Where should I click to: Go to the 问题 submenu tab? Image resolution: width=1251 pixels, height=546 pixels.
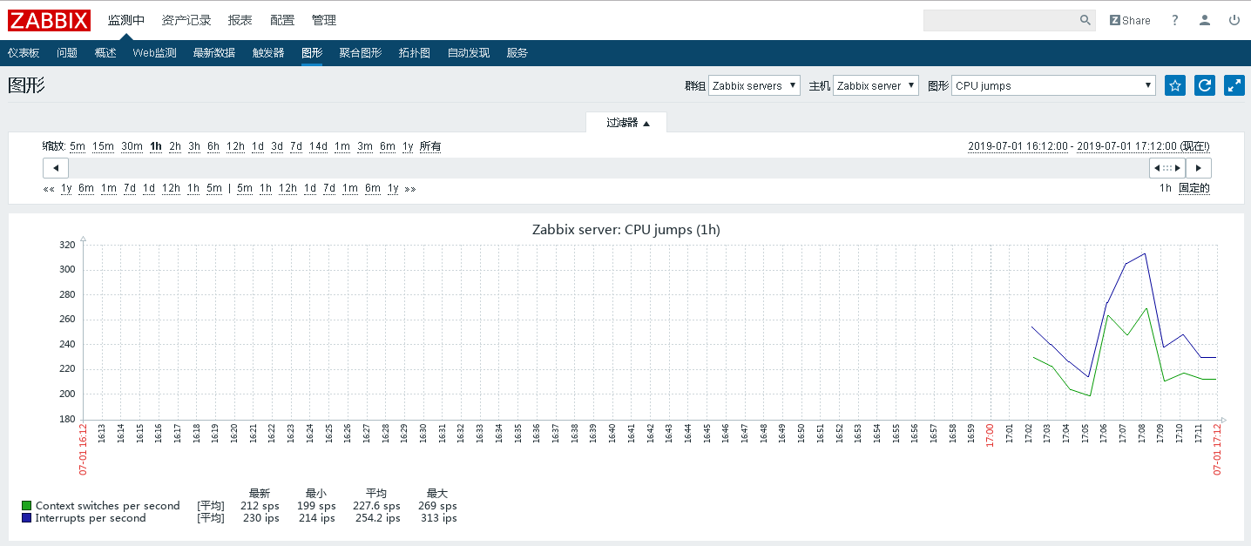(x=67, y=53)
